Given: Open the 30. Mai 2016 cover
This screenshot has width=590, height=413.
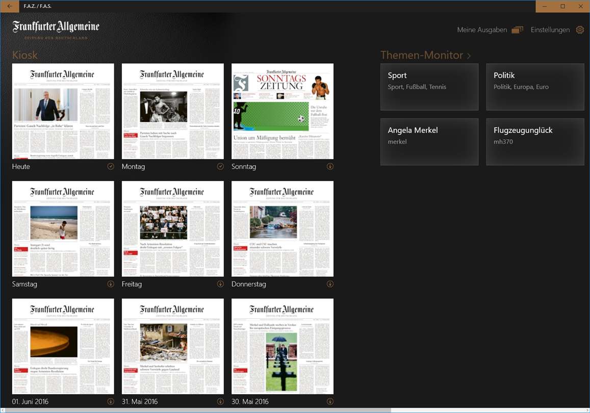Looking at the screenshot, I should click(x=283, y=346).
